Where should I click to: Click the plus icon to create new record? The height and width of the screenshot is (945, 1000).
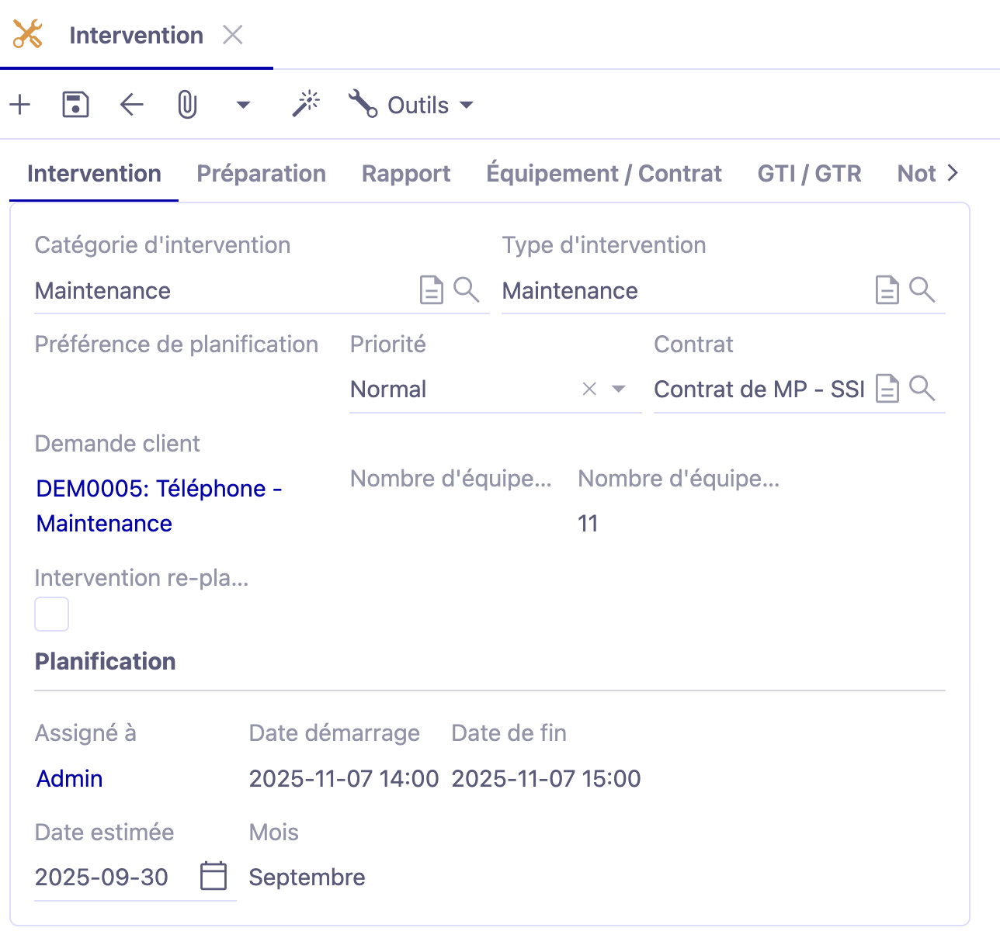coord(20,105)
